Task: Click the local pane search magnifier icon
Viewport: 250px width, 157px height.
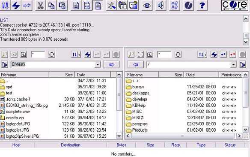Action: click(5, 54)
